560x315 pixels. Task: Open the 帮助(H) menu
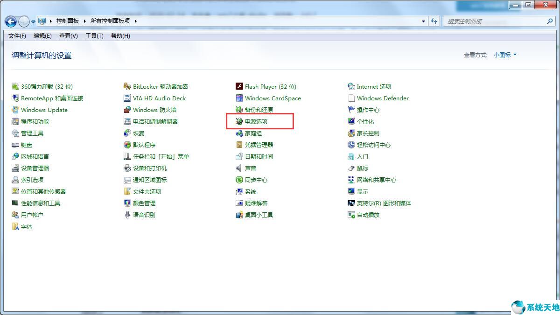coord(120,36)
